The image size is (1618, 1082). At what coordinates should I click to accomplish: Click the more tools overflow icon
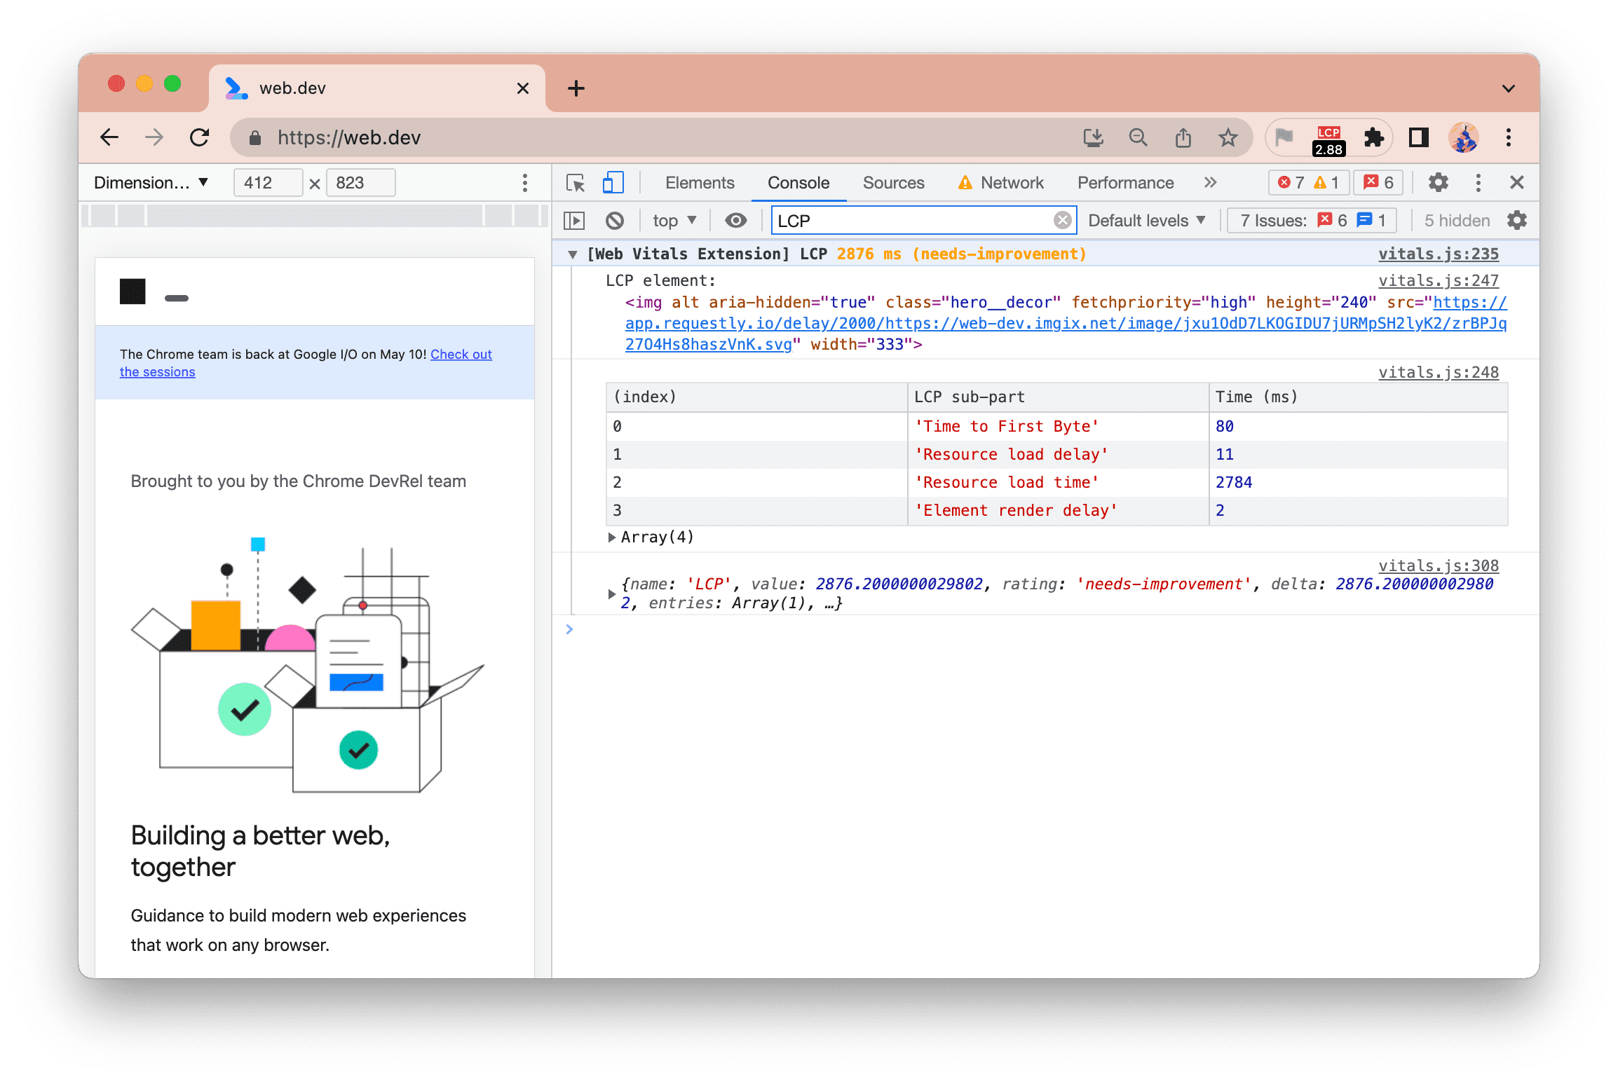click(x=1209, y=184)
